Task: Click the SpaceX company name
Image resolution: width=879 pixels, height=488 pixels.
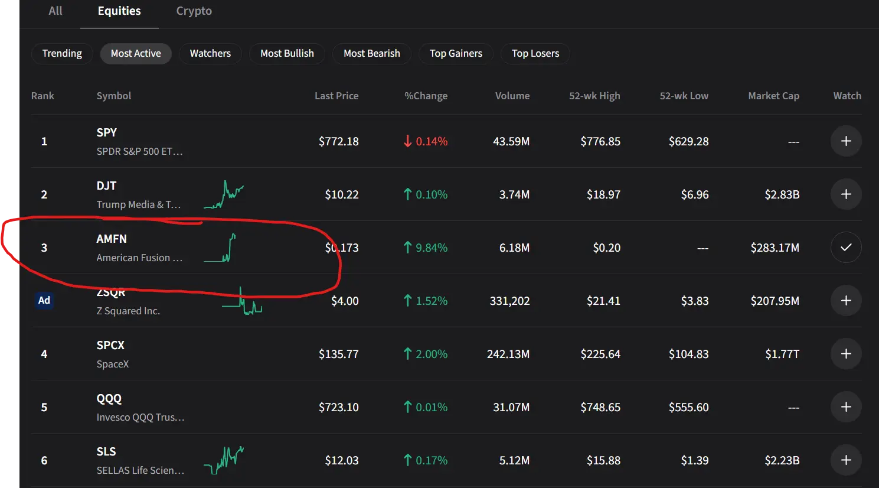Action: [113, 364]
